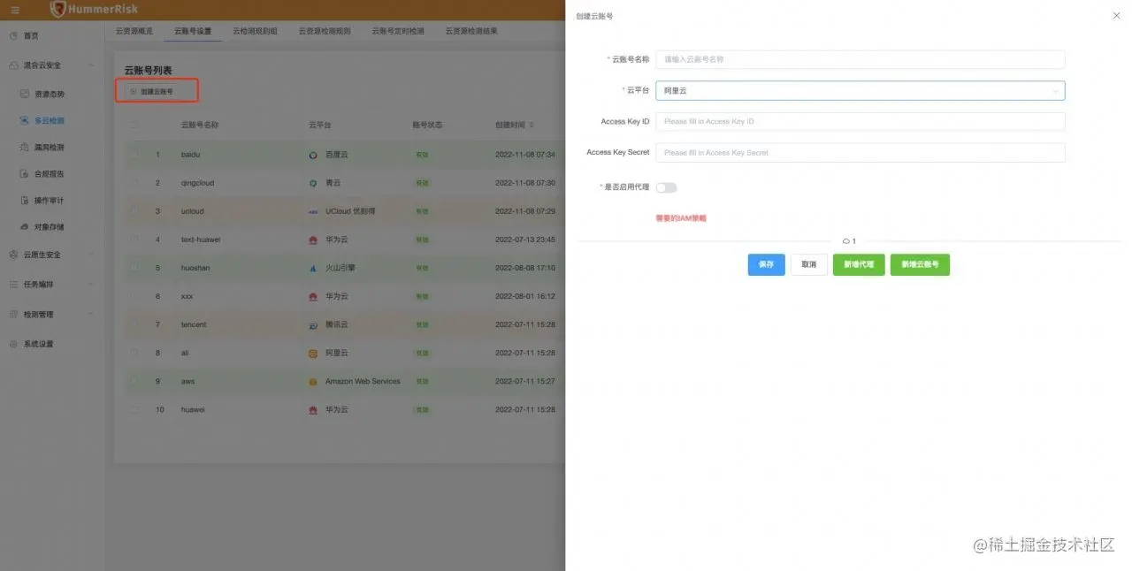This screenshot has width=1132, height=571.
Task: Focus the Access Key ID input field
Action: (x=860, y=121)
